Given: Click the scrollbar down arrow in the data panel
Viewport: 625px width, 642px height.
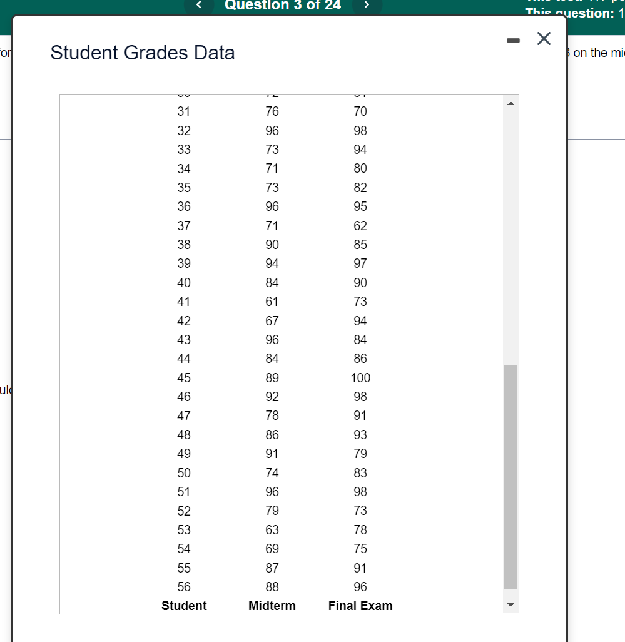Looking at the screenshot, I should (511, 605).
